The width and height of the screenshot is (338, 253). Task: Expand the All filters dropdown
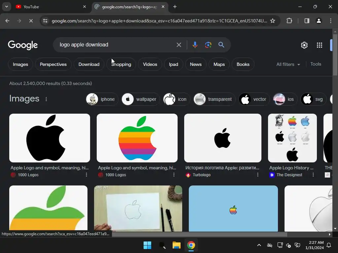pyautogui.click(x=288, y=64)
